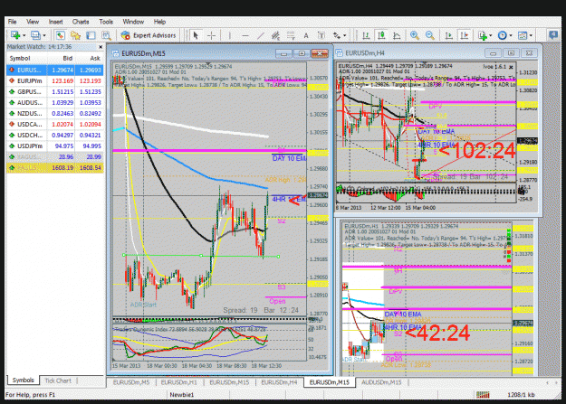
Task: Open the Tools menu
Action: coord(106,22)
